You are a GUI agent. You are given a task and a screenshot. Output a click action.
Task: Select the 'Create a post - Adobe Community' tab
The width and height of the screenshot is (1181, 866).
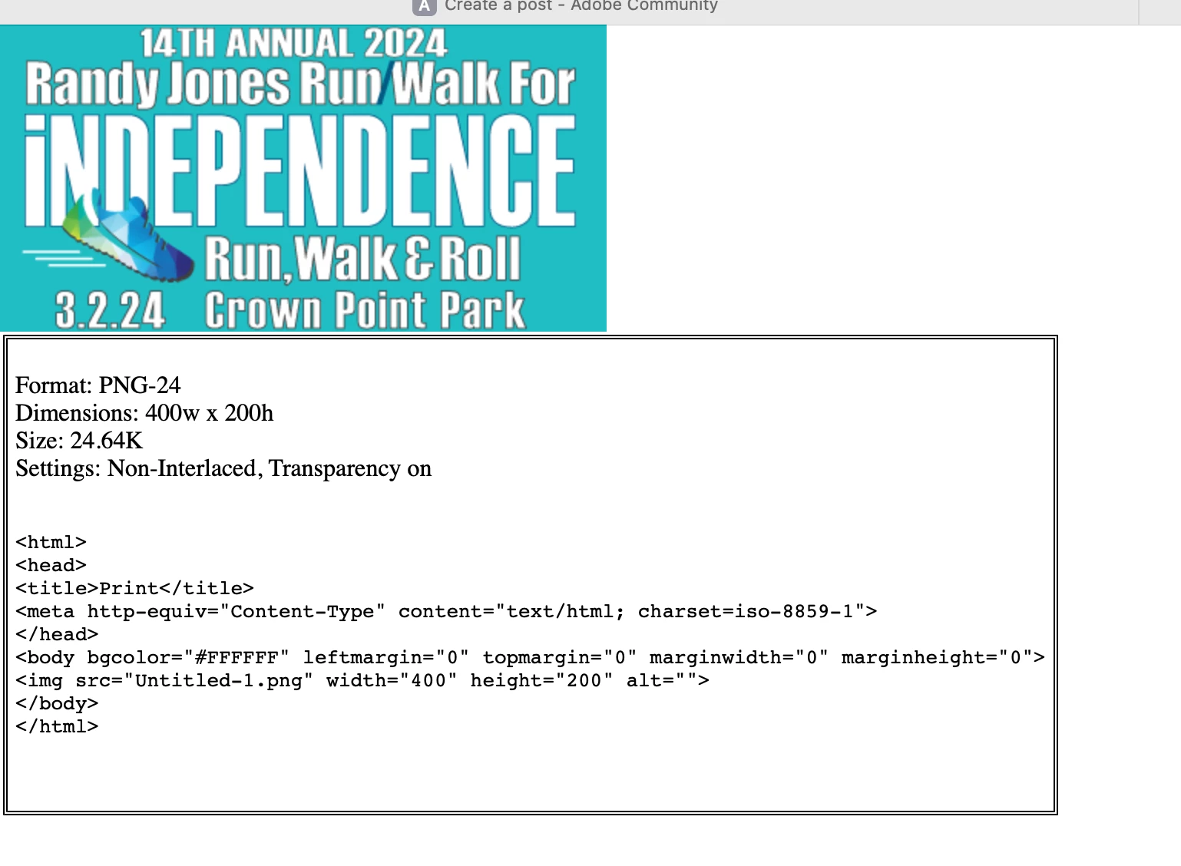pos(566,6)
